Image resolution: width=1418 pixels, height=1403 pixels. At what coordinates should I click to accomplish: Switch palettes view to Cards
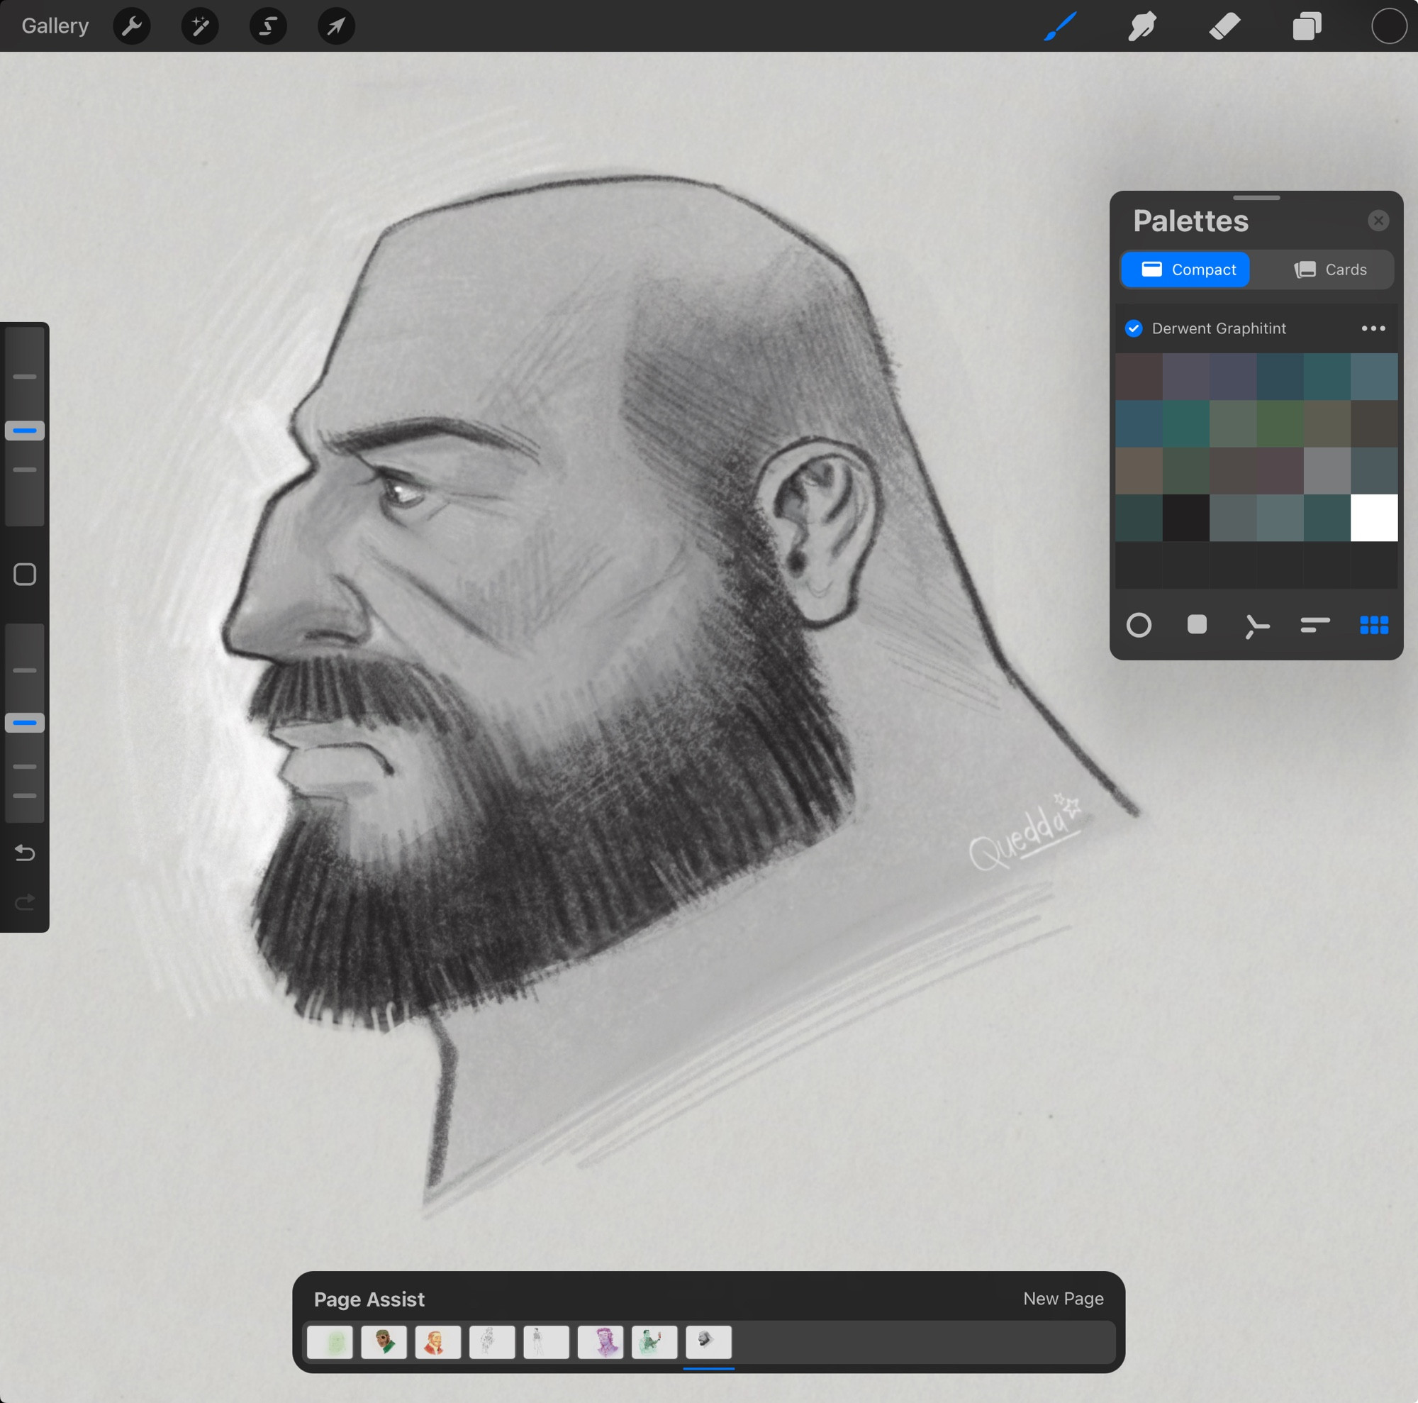(1330, 270)
